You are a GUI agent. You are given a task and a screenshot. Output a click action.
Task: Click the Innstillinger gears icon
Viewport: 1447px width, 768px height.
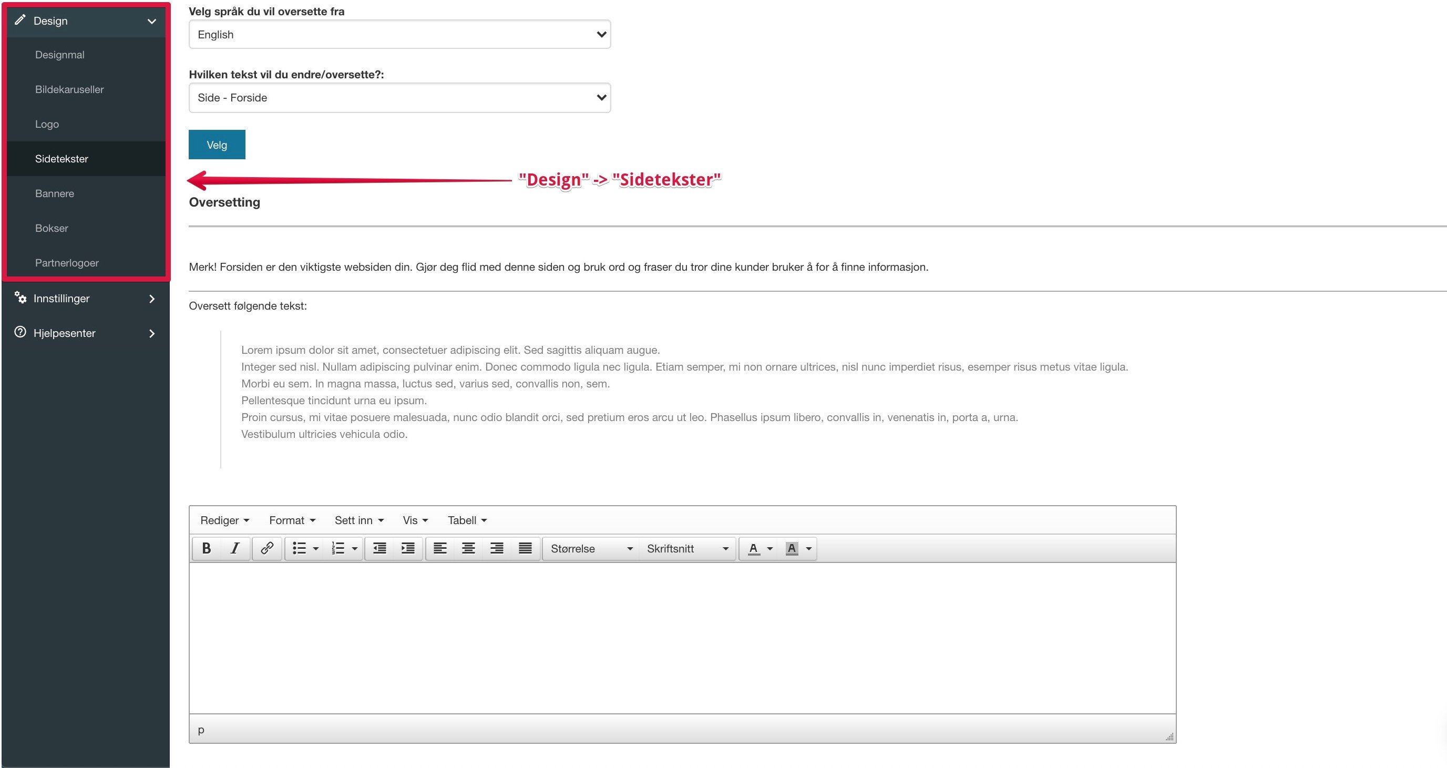[x=20, y=298]
